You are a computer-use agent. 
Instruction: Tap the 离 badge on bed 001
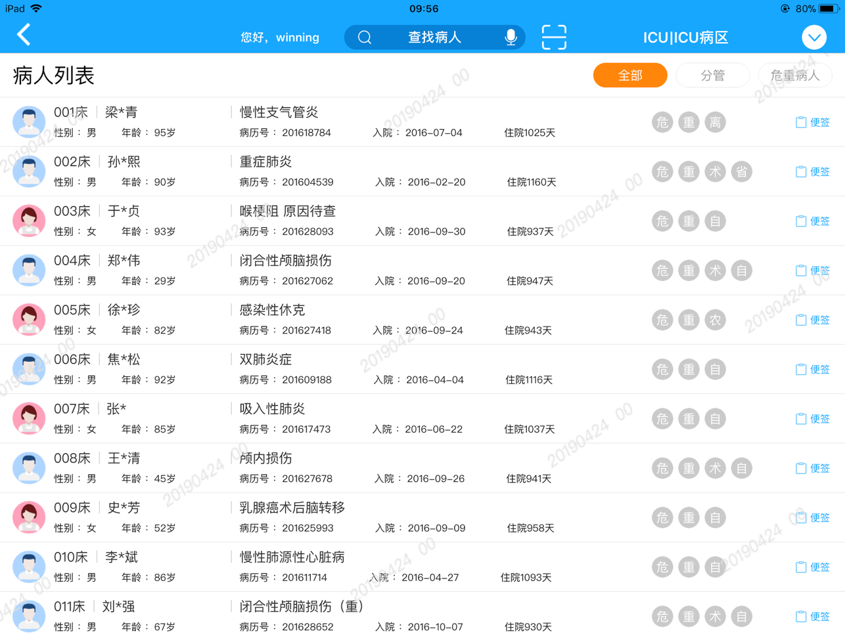click(715, 122)
